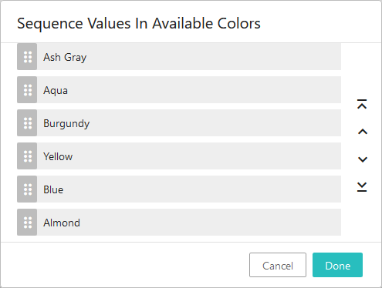
Task: Click the drag handle beside Almond
Action: tap(27, 223)
